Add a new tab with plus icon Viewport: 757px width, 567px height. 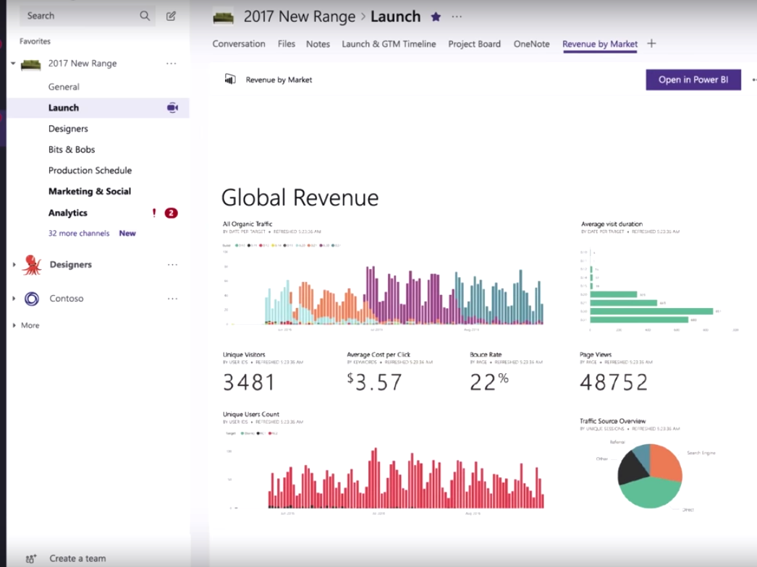(651, 43)
